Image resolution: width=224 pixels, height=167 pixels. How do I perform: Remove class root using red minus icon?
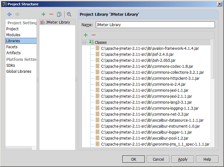[x=93, y=35]
